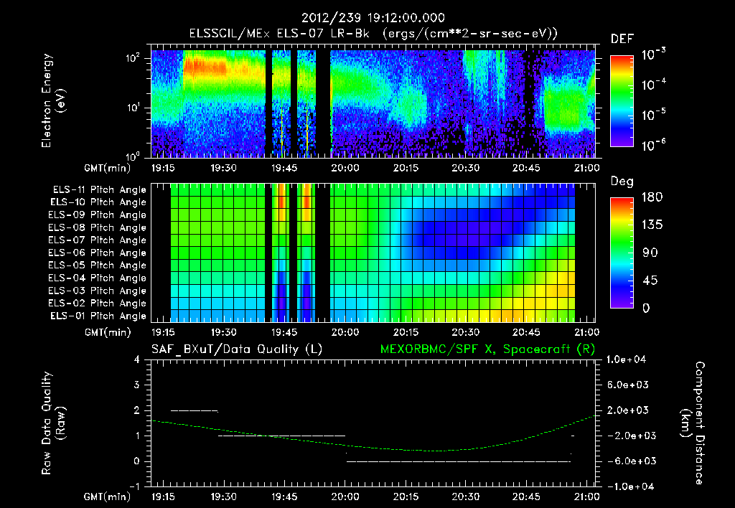Click the 180 tick on Deg scale
This screenshot has height=508, width=735.
[x=652, y=197]
